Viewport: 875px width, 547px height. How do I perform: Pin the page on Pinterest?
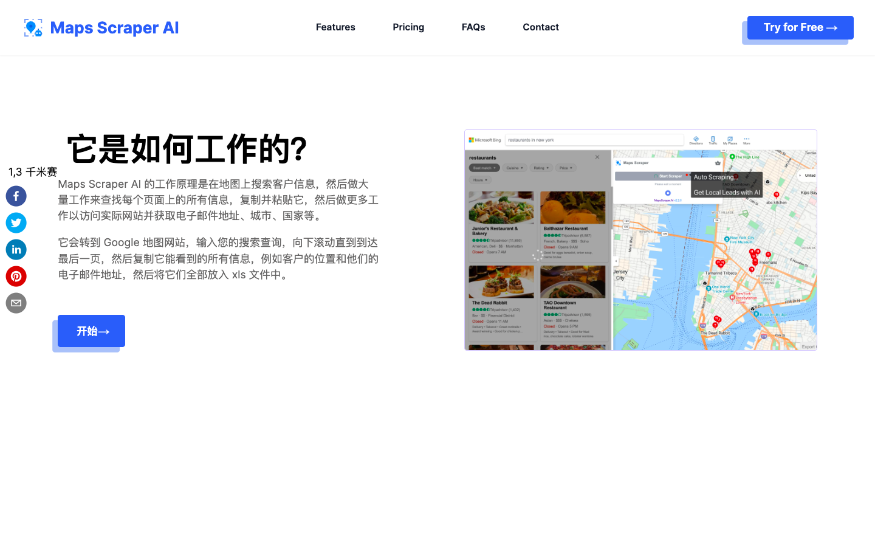(16, 277)
